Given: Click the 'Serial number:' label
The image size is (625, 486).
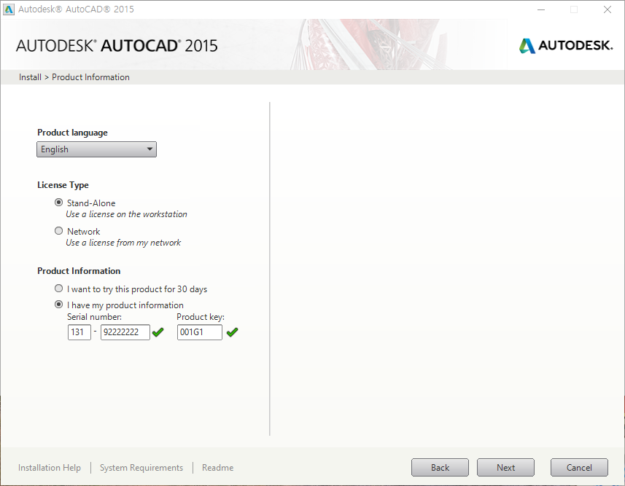Looking at the screenshot, I should click(x=95, y=317).
